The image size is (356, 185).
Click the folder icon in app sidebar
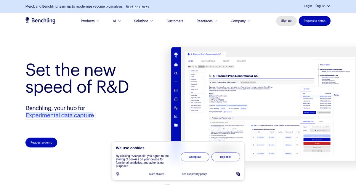(176, 125)
